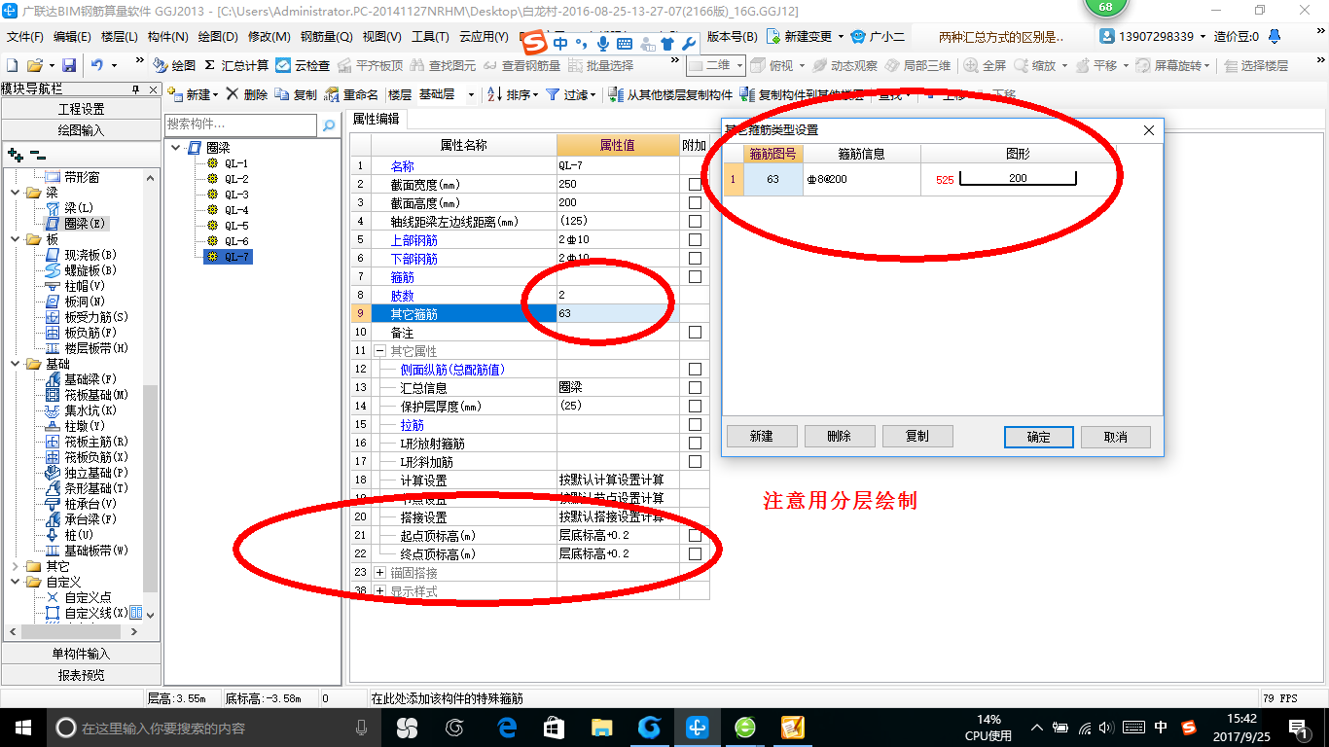1329x747 pixels.
Task: Toggle 附加 checkbox for 汇总信息
Action: click(x=695, y=387)
